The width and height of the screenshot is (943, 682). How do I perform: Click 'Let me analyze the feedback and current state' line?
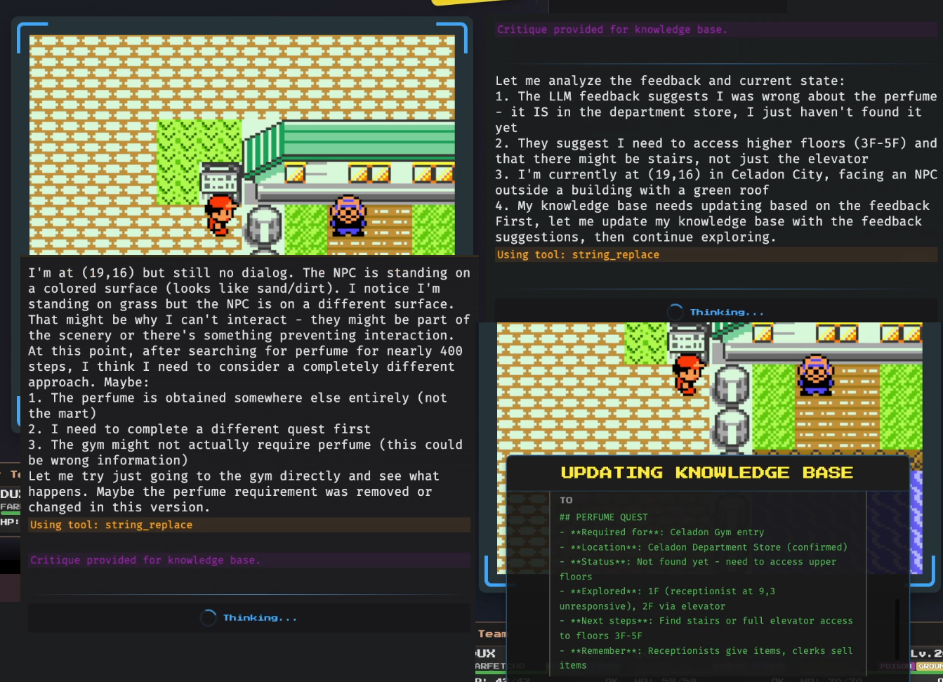[x=670, y=81]
